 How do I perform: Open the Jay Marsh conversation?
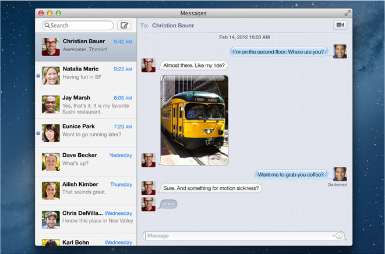click(86, 104)
